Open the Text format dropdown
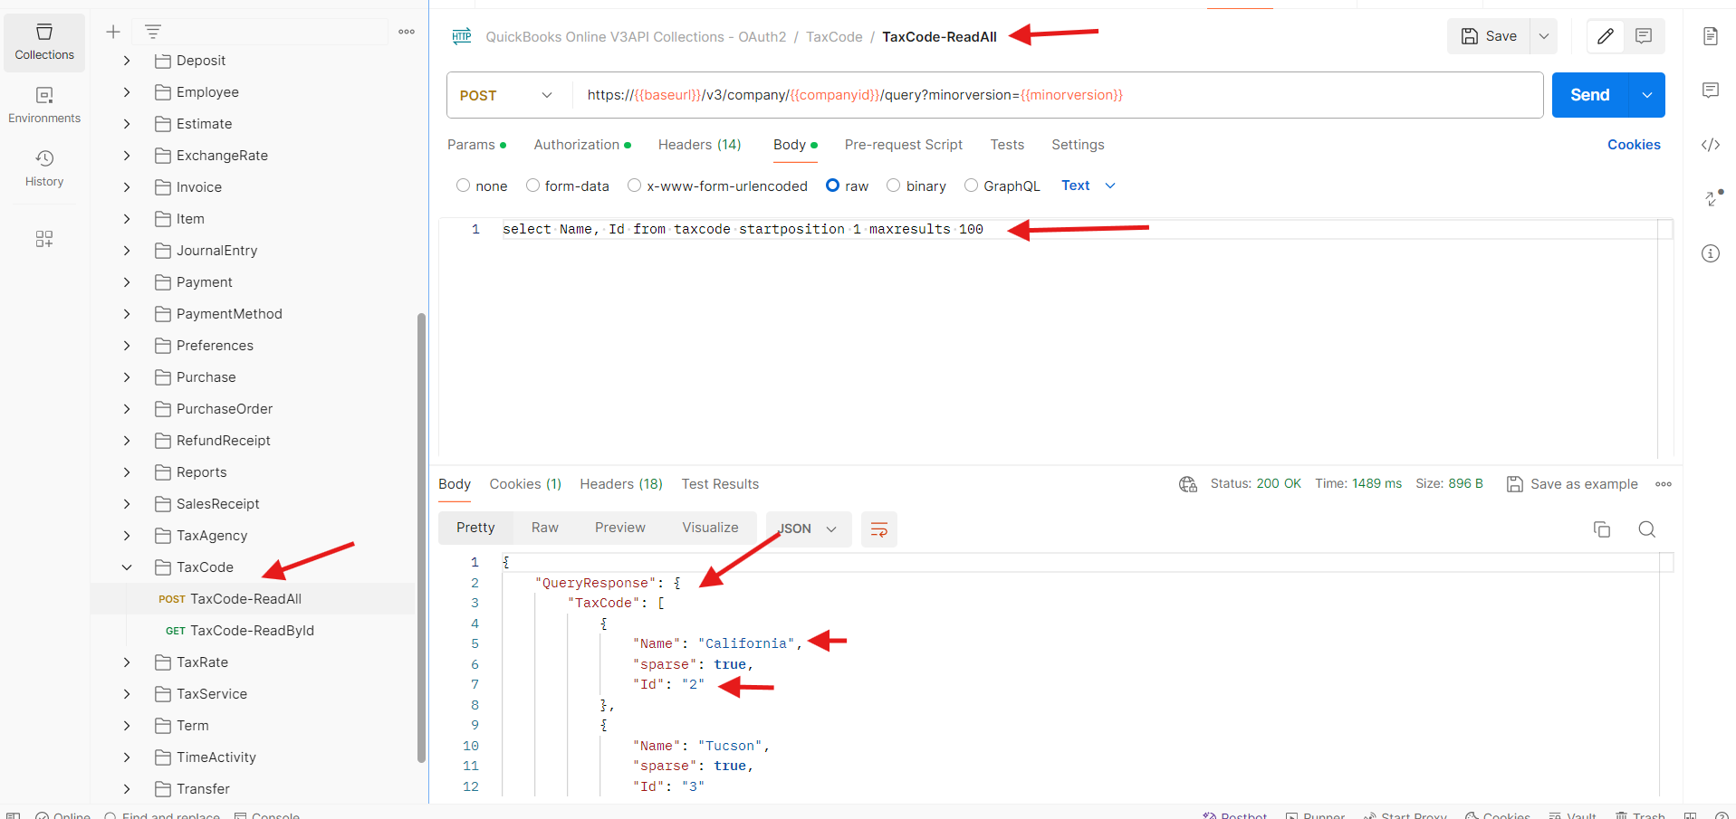 (1089, 186)
